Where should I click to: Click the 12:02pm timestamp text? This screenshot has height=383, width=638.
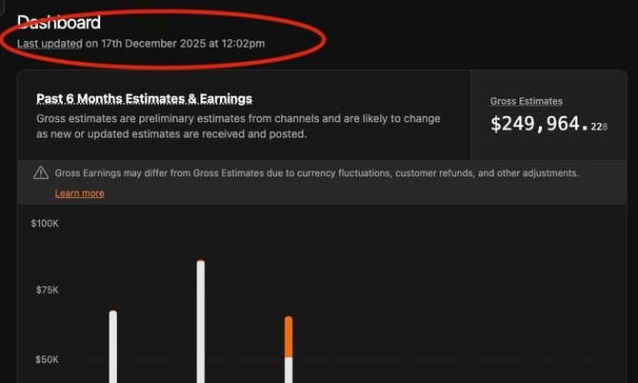click(244, 43)
